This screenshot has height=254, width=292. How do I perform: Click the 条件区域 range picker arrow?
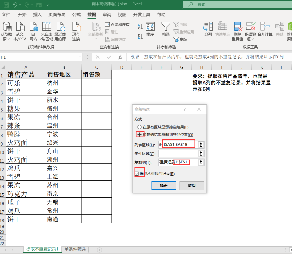coord(201,153)
